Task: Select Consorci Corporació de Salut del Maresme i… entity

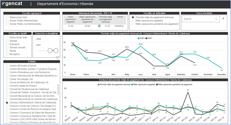Action: point(7,113)
